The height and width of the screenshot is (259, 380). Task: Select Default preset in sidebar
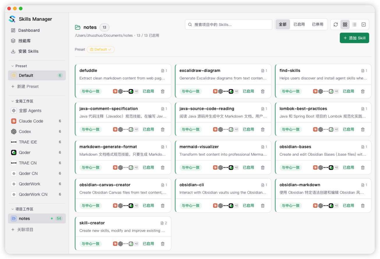37,75
